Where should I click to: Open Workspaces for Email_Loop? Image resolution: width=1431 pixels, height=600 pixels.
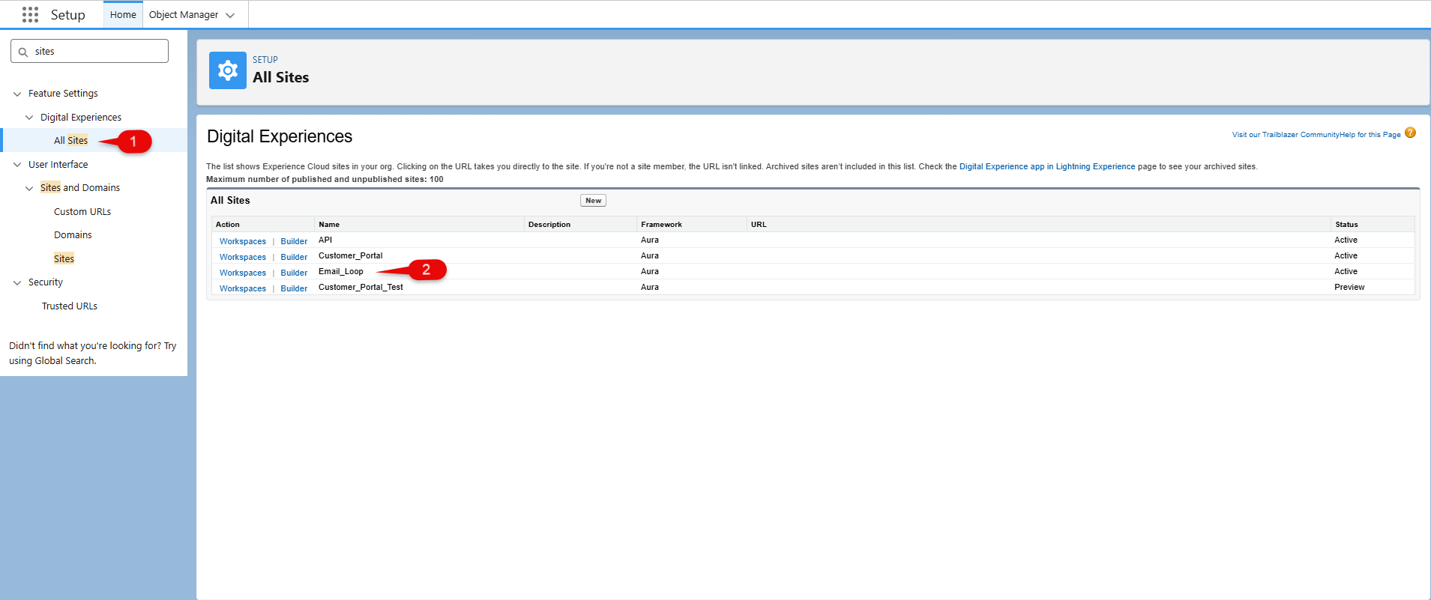(243, 273)
